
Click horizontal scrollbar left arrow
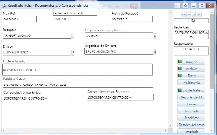click(x=4, y=130)
